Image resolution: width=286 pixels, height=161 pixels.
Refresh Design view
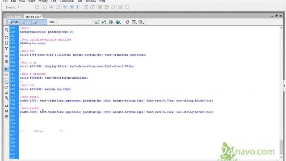[x=127, y=22]
